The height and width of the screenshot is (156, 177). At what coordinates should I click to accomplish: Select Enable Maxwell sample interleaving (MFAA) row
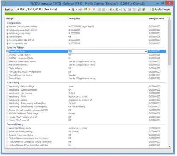tap(86, 110)
